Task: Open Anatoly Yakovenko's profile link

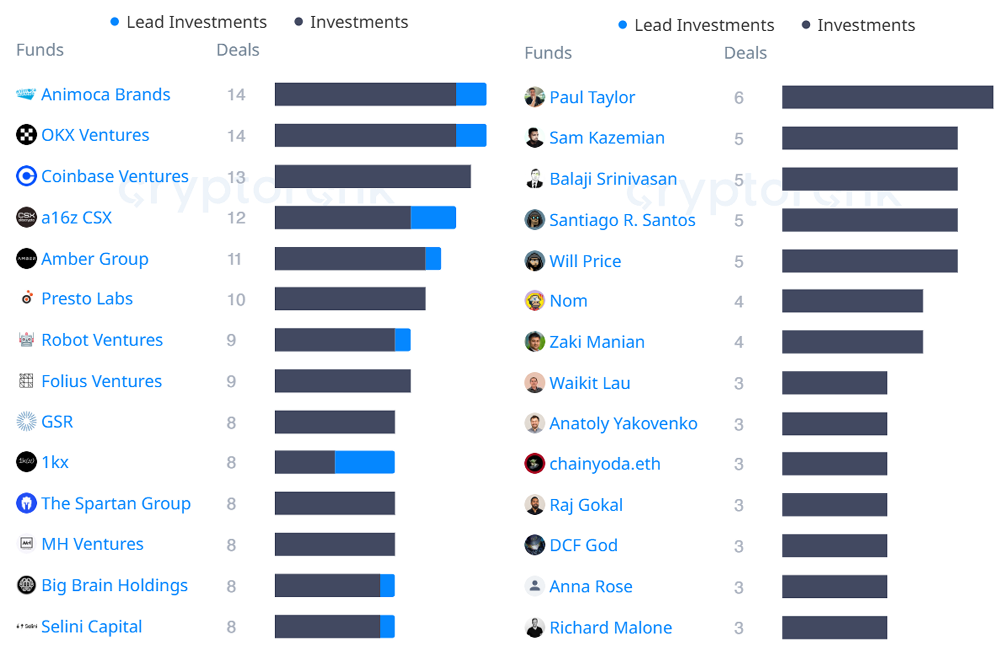Action: (x=623, y=423)
